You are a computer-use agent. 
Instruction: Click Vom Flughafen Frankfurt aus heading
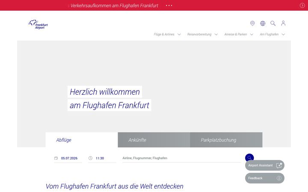pyautogui.click(x=115, y=186)
